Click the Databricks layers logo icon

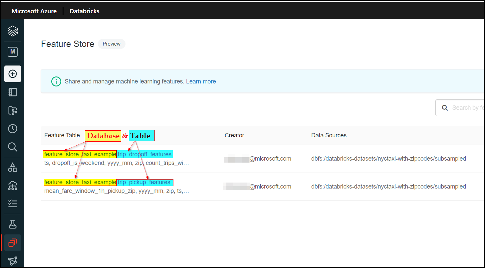tap(13, 31)
